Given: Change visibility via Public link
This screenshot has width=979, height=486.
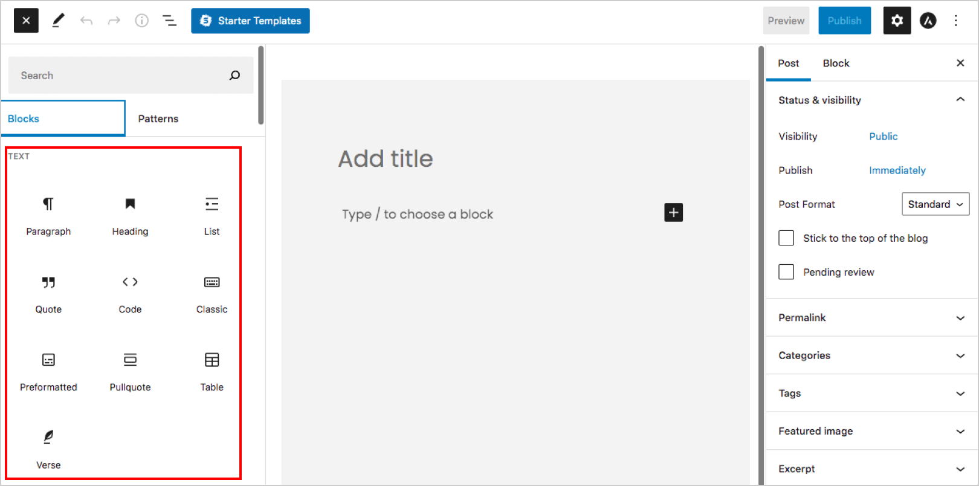Looking at the screenshot, I should 883,137.
